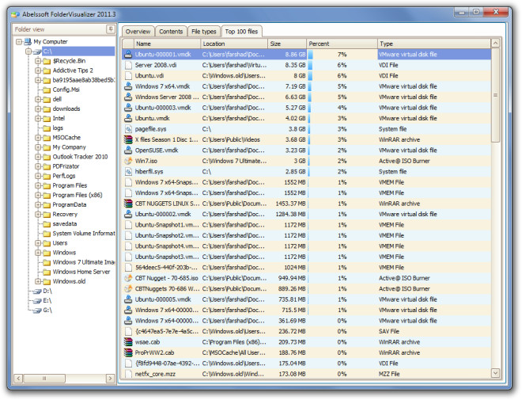Click the WinRAR icon beside wsae.cab
Viewport: 522px width, 400px height.
pyautogui.click(x=128, y=342)
